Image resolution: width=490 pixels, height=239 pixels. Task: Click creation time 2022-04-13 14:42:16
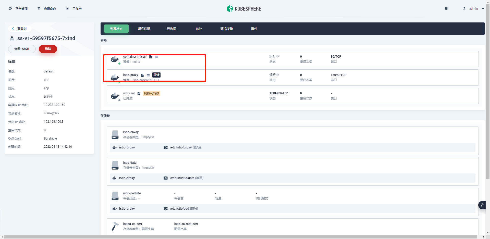tap(58, 147)
